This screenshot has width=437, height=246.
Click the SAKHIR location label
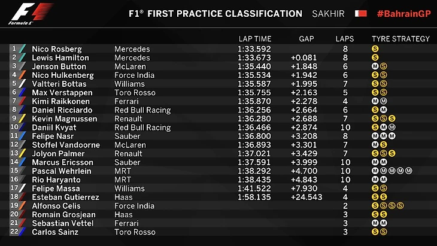click(x=328, y=14)
